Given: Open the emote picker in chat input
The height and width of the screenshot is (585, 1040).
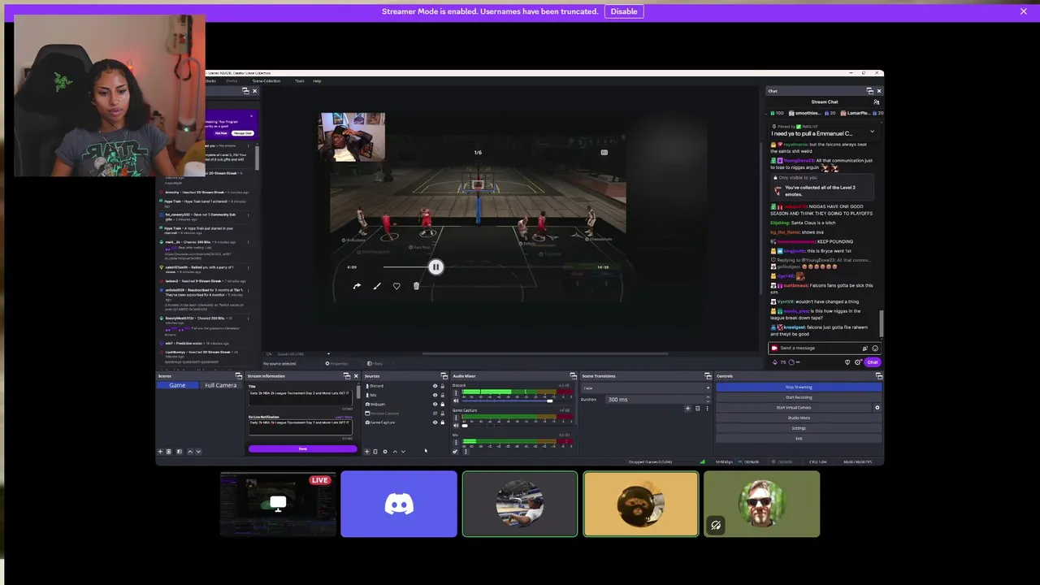Looking at the screenshot, I should click(874, 348).
